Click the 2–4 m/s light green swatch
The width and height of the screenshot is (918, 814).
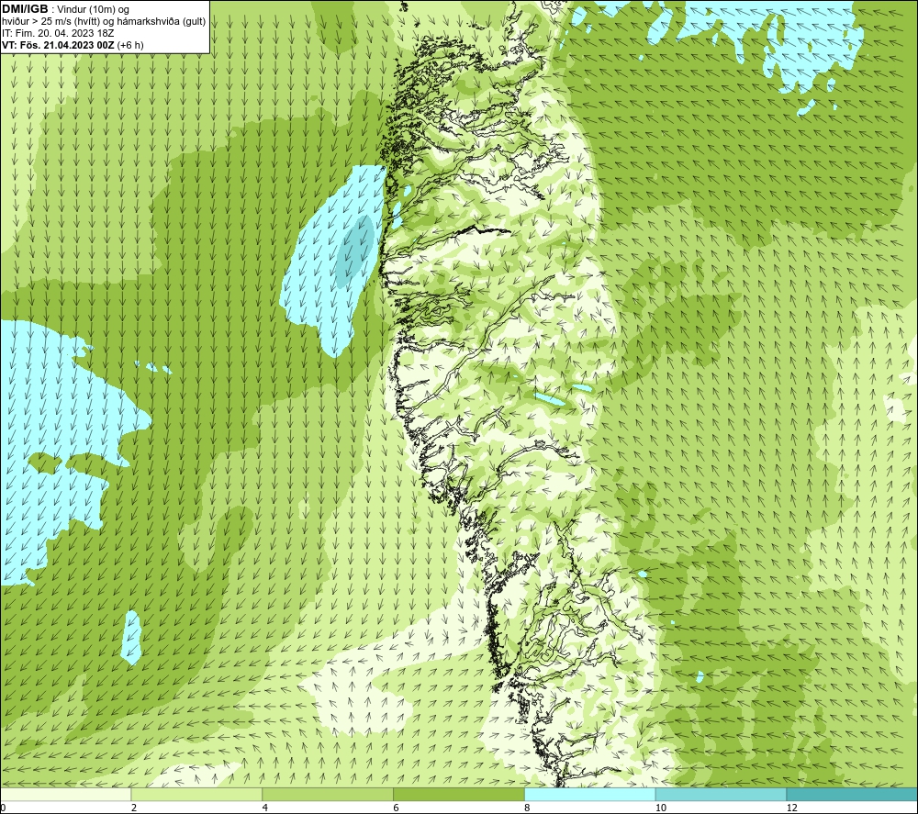pos(196,794)
